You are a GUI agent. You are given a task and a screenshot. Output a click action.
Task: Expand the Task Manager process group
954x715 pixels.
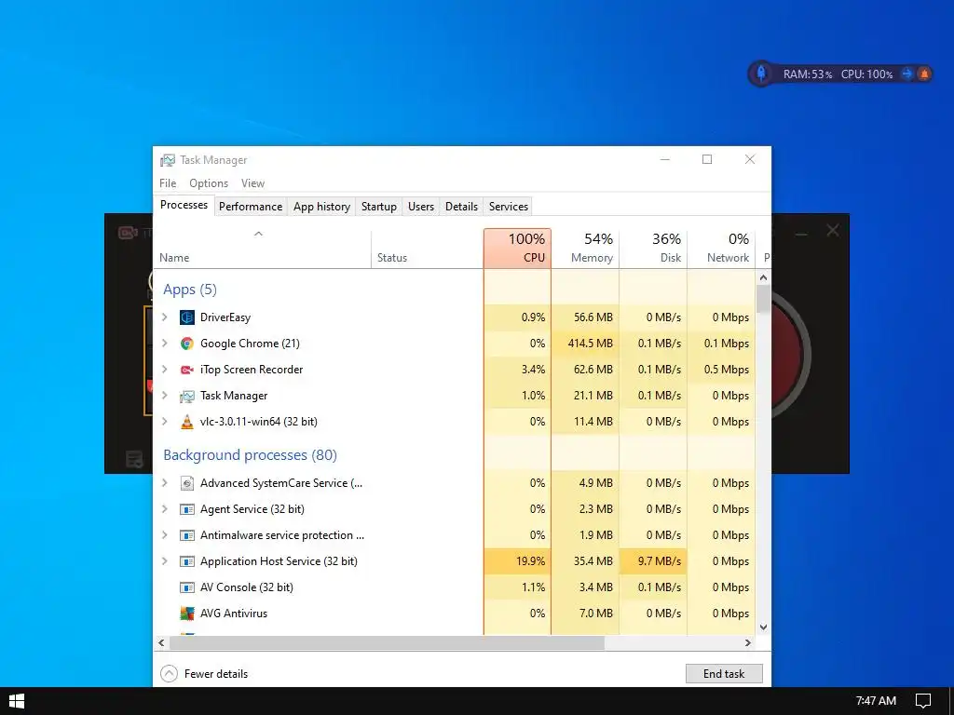[x=164, y=396]
